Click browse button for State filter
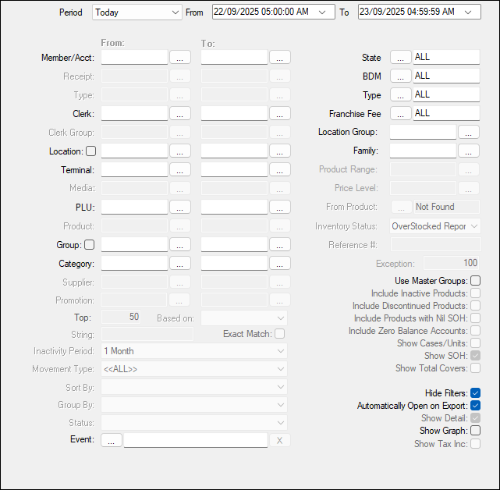The width and height of the screenshot is (500, 490). [x=400, y=58]
